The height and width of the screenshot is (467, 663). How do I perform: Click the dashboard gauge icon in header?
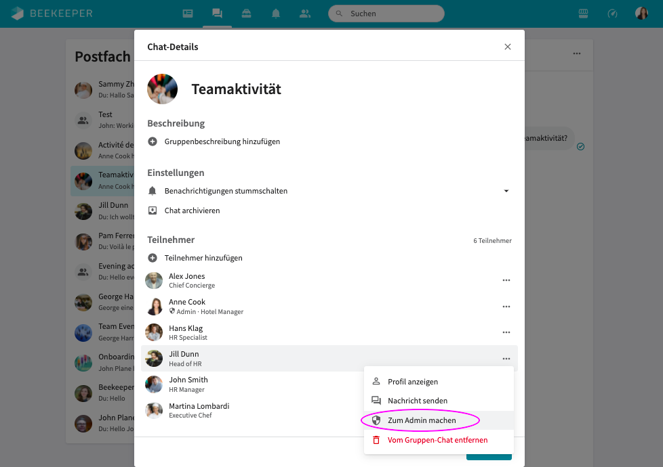click(x=612, y=14)
